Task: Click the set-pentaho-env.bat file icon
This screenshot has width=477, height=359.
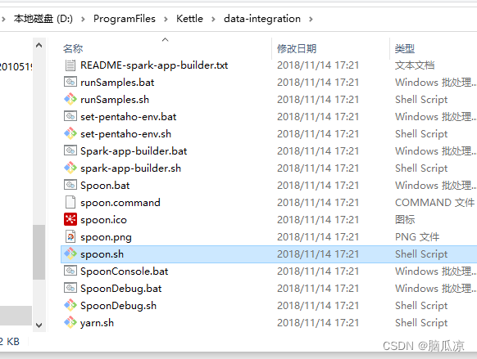Action: 70,116
